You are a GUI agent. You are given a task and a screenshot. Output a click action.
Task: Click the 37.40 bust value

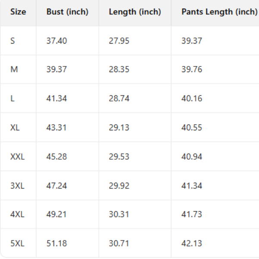tap(57, 41)
